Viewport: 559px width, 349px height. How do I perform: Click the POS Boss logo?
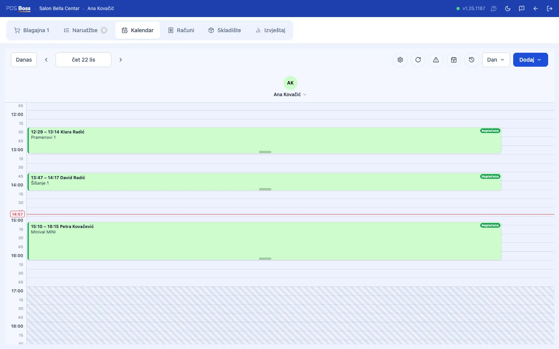pyautogui.click(x=18, y=9)
